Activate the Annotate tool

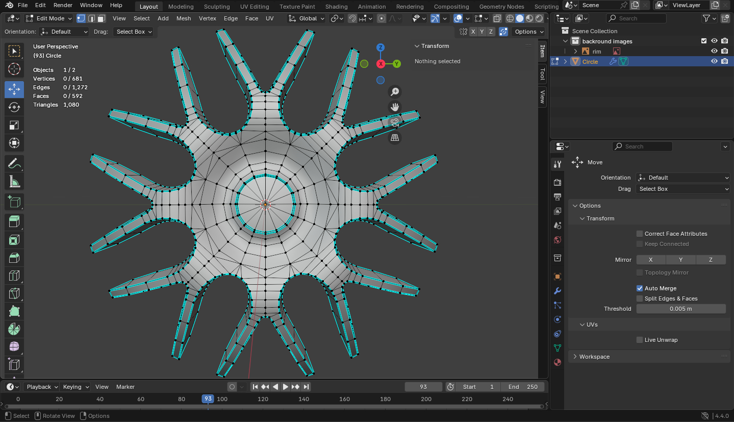pos(14,163)
